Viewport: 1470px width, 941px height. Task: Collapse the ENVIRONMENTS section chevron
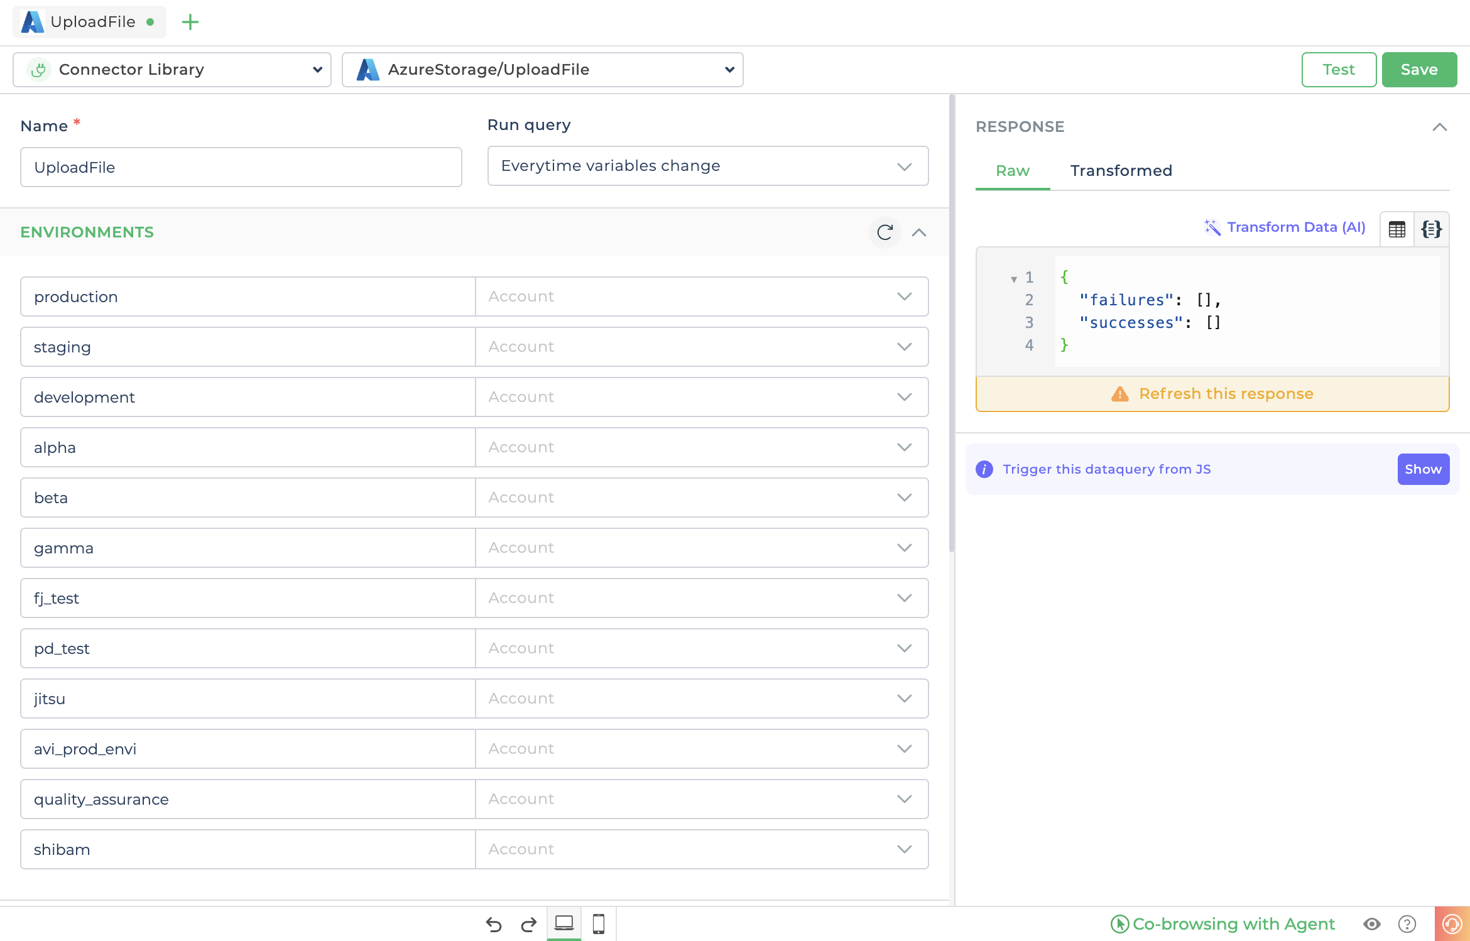point(919,232)
